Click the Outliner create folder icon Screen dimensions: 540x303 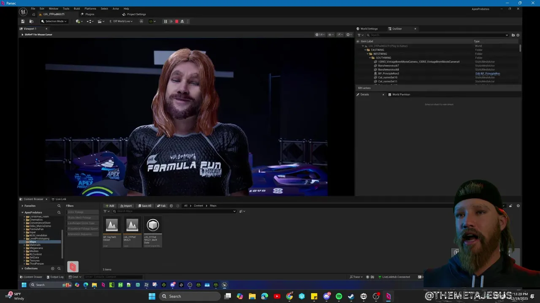coord(513,35)
